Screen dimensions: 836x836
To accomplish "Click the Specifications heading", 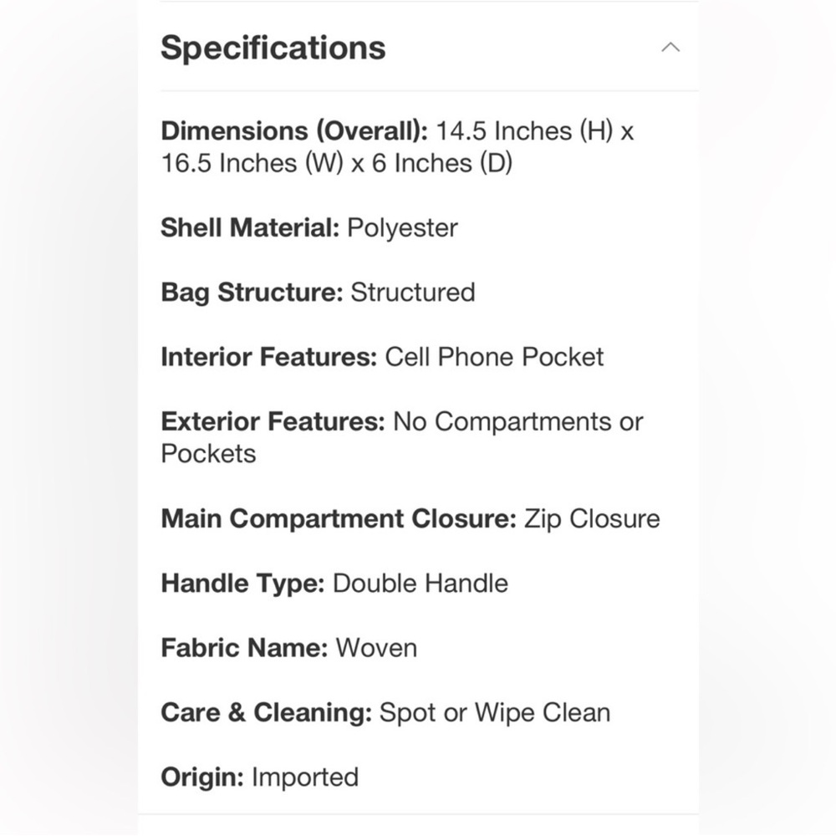I will pyautogui.click(x=273, y=48).
